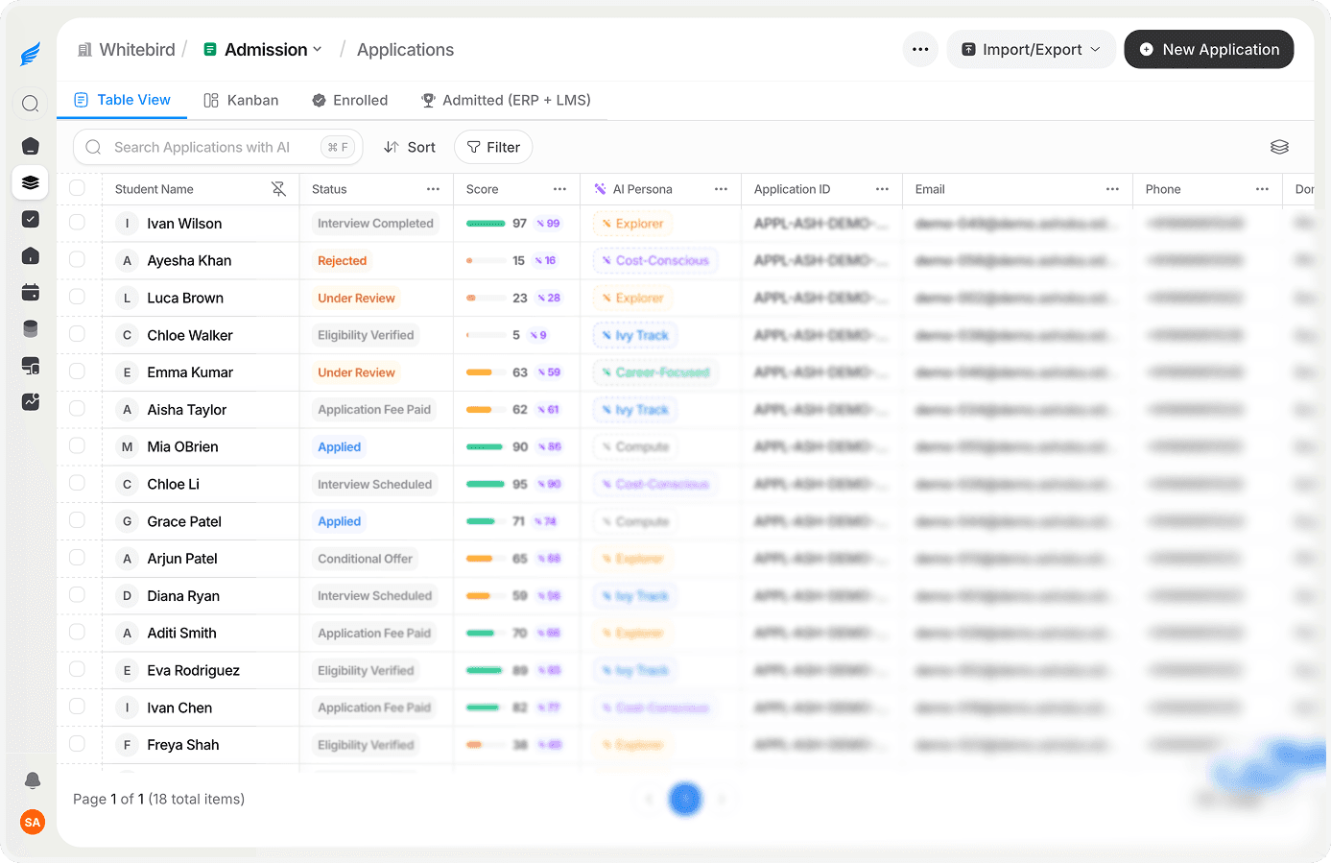Screen dimensions: 1331x863
Task: Check the box for Freya Shah
Action: click(x=78, y=744)
